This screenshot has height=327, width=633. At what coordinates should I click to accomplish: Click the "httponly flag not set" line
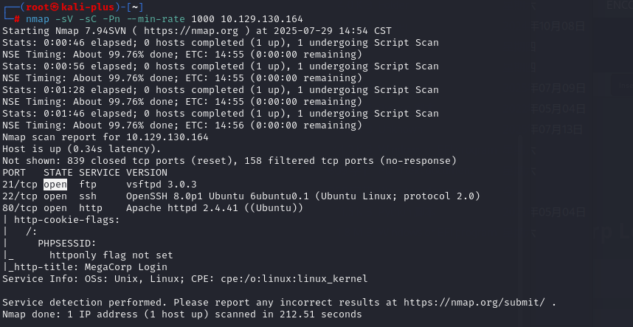coord(111,255)
